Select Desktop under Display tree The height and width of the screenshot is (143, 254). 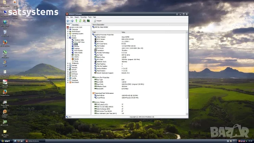(77, 48)
